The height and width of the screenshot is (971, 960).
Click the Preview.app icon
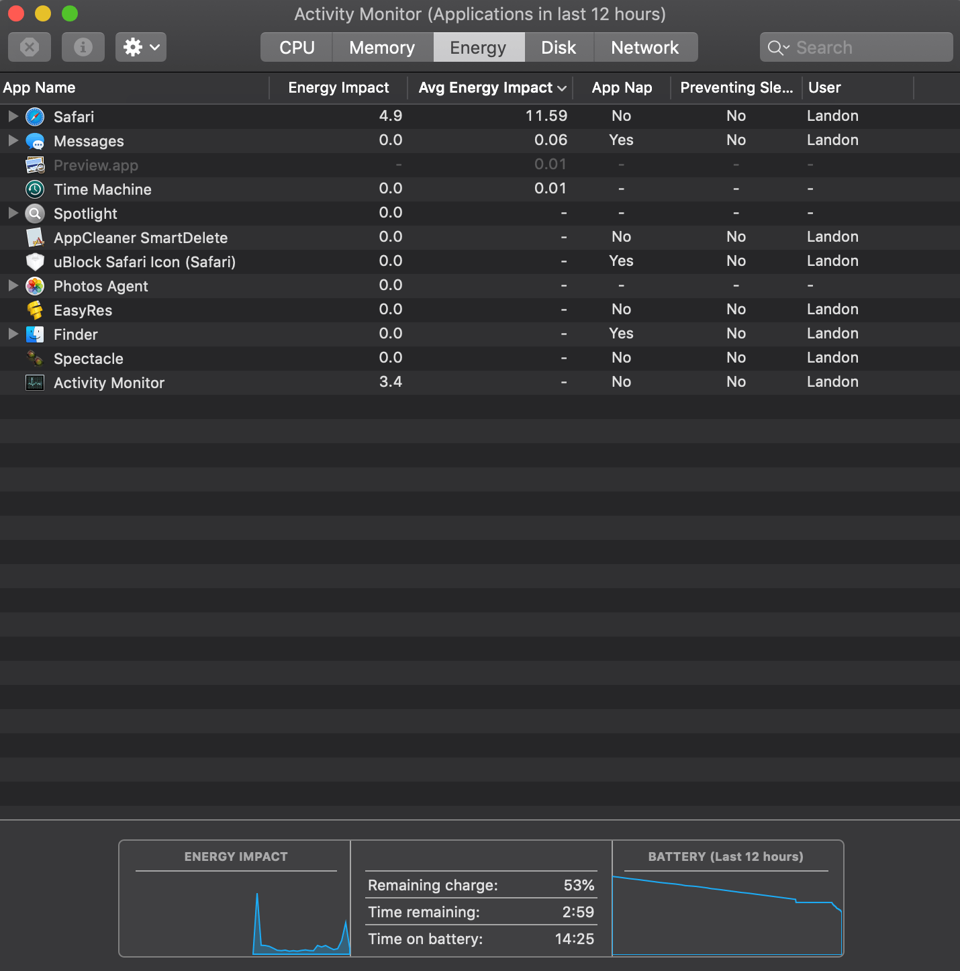[35, 165]
